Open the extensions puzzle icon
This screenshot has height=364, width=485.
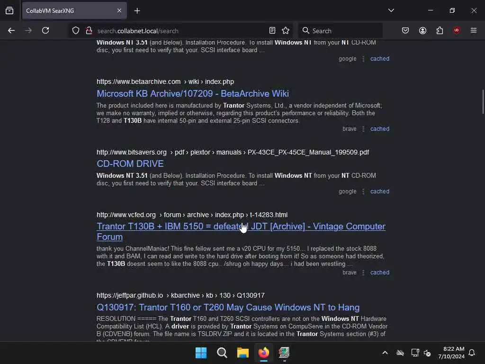point(440,30)
